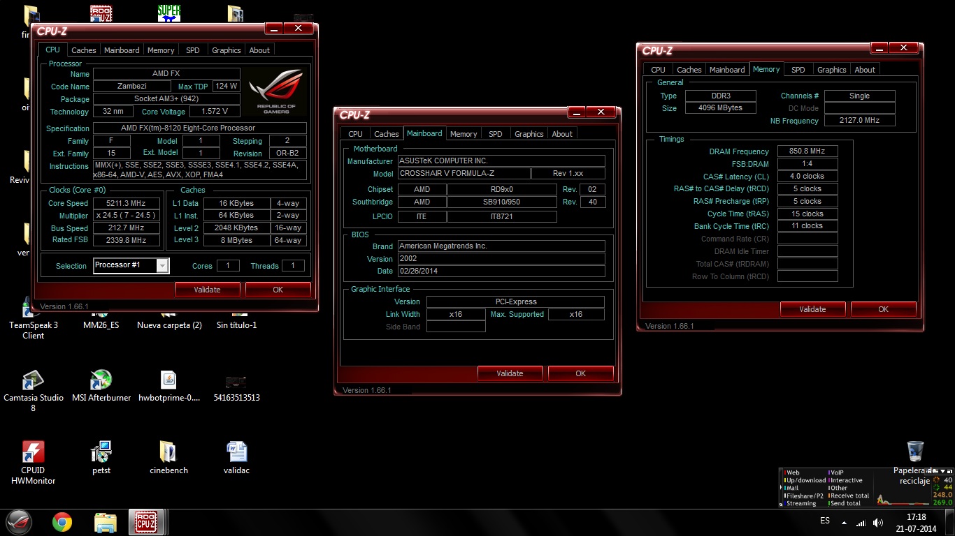
Task: Open the ROG CPU-Z desktop shortcut icon
Action: coord(101,13)
